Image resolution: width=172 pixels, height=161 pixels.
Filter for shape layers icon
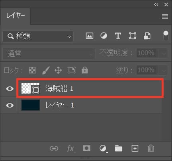[133, 36]
